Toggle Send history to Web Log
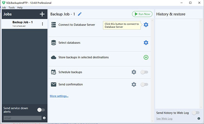 click(196, 113)
